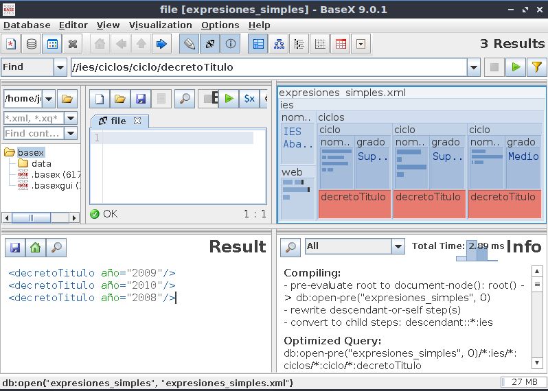The height and width of the screenshot is (391, 548).
Task: Click the New database icon
Action: 11,44
